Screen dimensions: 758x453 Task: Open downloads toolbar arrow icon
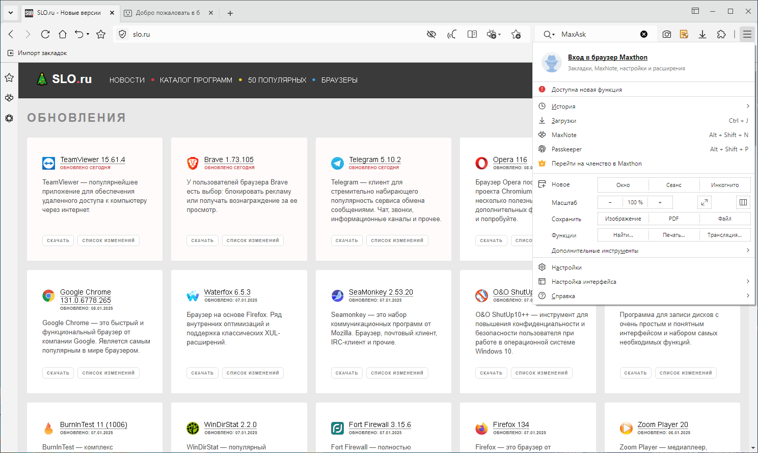(702, 34)
